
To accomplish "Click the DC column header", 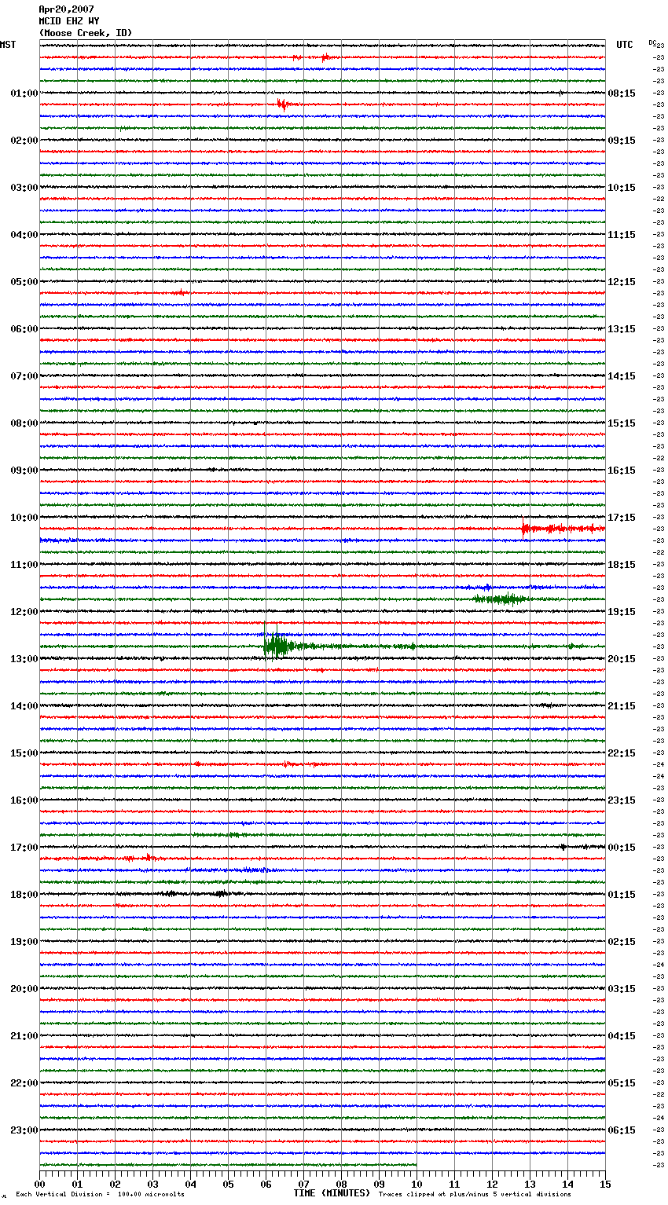I will [652, 42].
